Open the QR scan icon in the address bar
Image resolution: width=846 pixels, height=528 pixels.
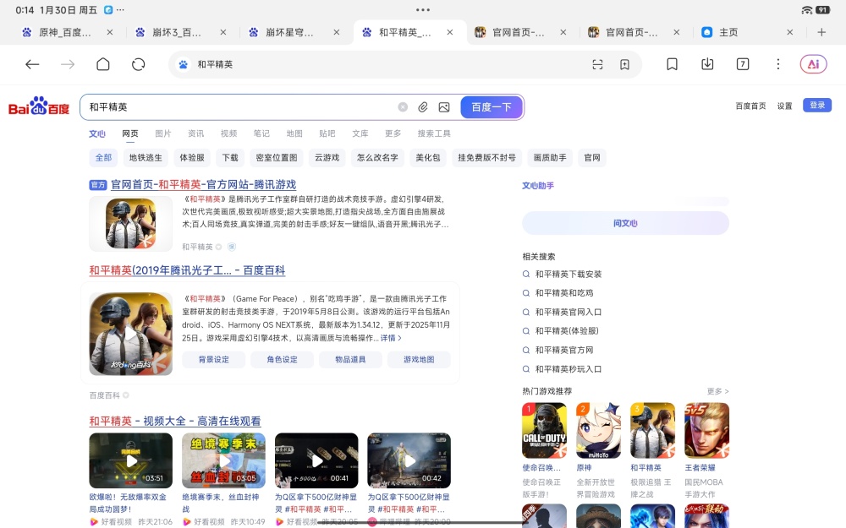[x=597, y=63]
